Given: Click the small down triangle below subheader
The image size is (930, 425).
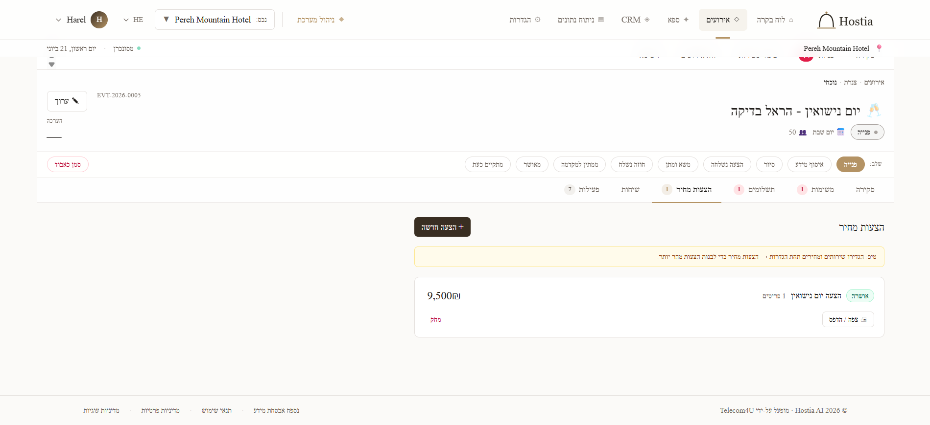Looking at the screenshot, I should (51, 65).
